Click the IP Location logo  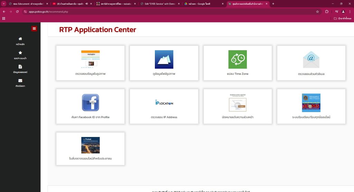164,103
